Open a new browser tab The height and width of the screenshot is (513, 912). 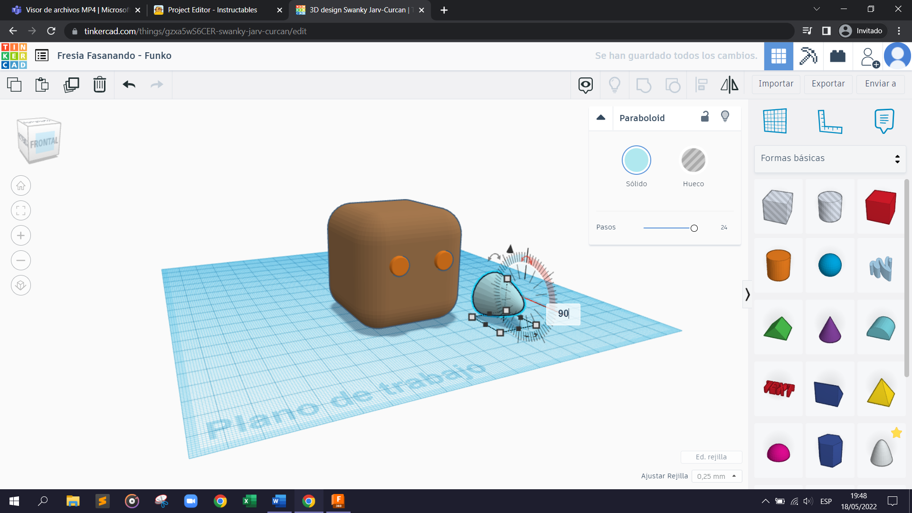pyautogui.click(x=444, y=10)
